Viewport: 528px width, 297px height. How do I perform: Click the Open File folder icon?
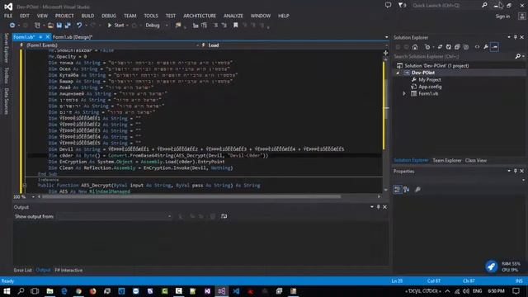click(50, 26)
